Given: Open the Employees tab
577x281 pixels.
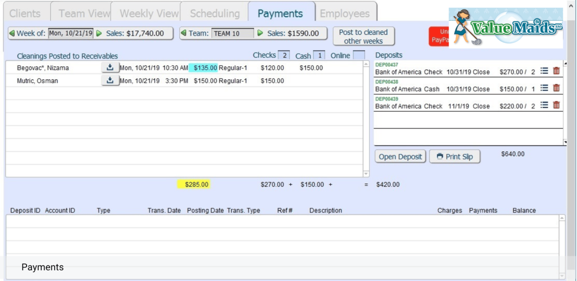Looking at the screenshot, I should pyautogui.click(x=345, y=14).
